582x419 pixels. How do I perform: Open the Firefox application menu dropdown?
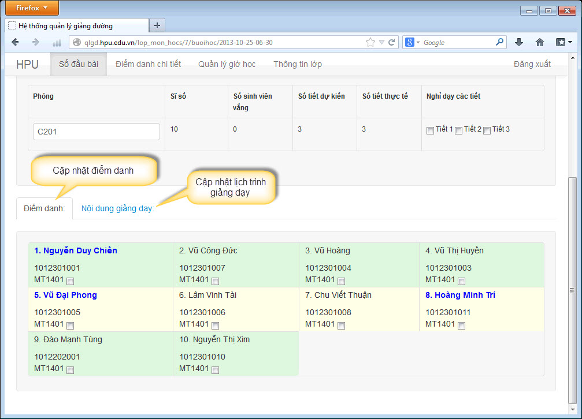click(30, 8)
